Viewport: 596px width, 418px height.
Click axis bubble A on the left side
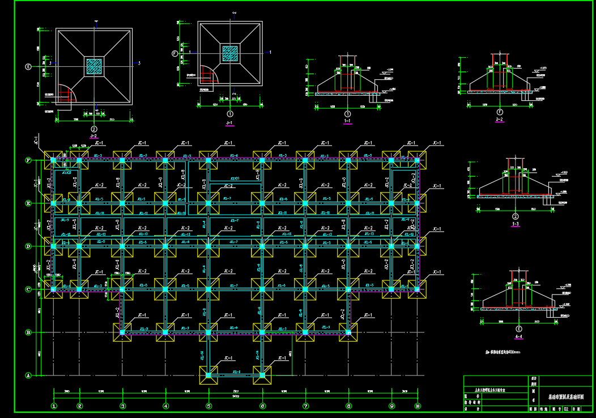[28, 375]
